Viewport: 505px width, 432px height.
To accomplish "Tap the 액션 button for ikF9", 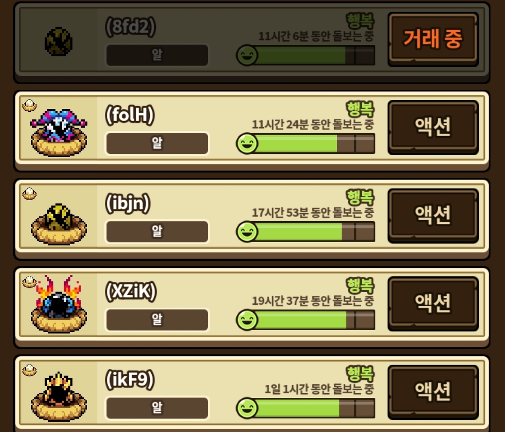I will (433, 392).
